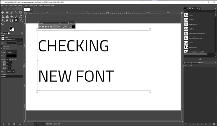The image size is (217, 126).
Task: Delete tool preset in bottom bar
Action: click(x=14, y=124)
